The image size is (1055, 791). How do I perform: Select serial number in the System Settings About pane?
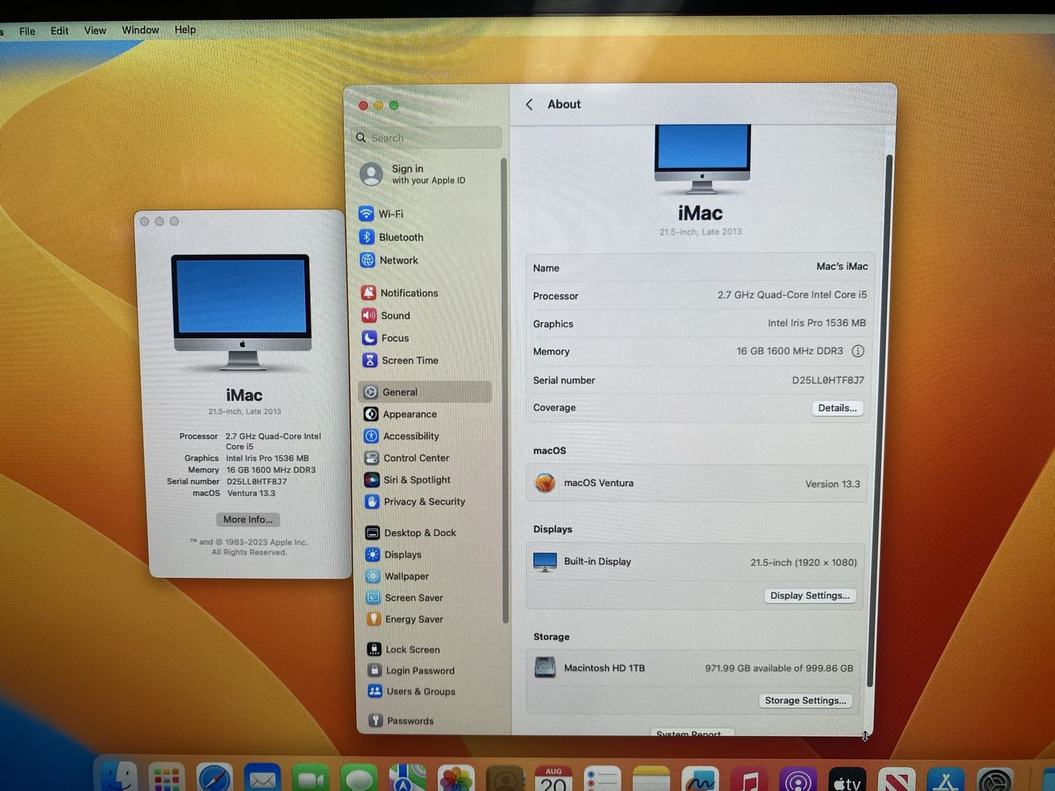828,380
